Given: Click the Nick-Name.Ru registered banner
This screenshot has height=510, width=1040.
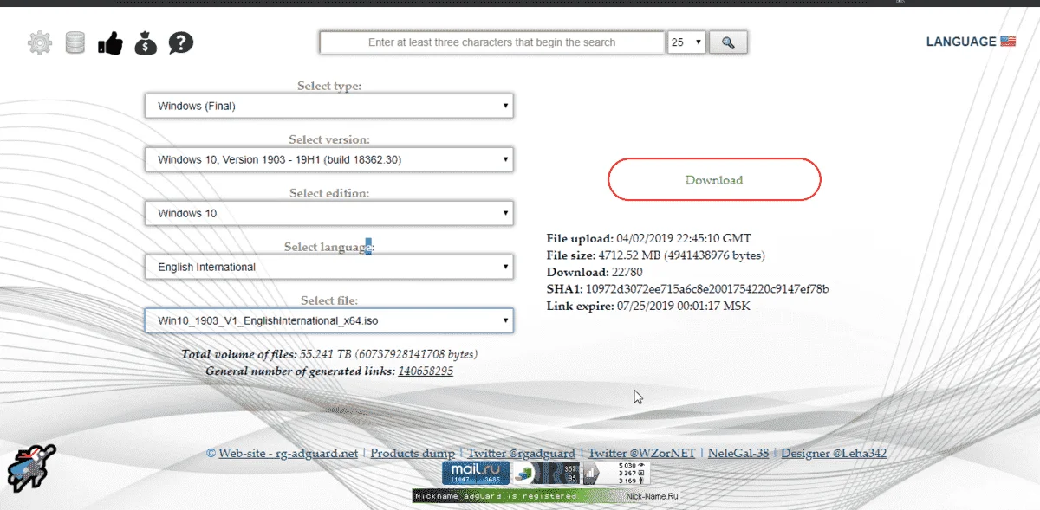Looking at the screenshot, I should (547, 496).
